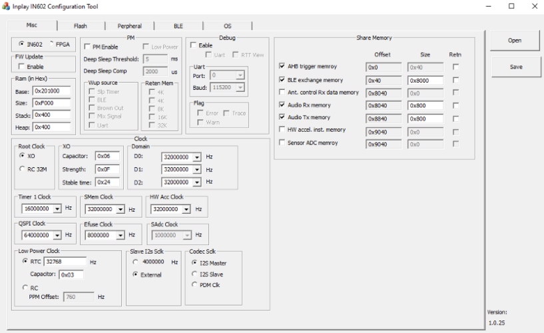This screenshot has width=544, height=333.
Task: Click the Save button
Action: [x=516, y=67]
